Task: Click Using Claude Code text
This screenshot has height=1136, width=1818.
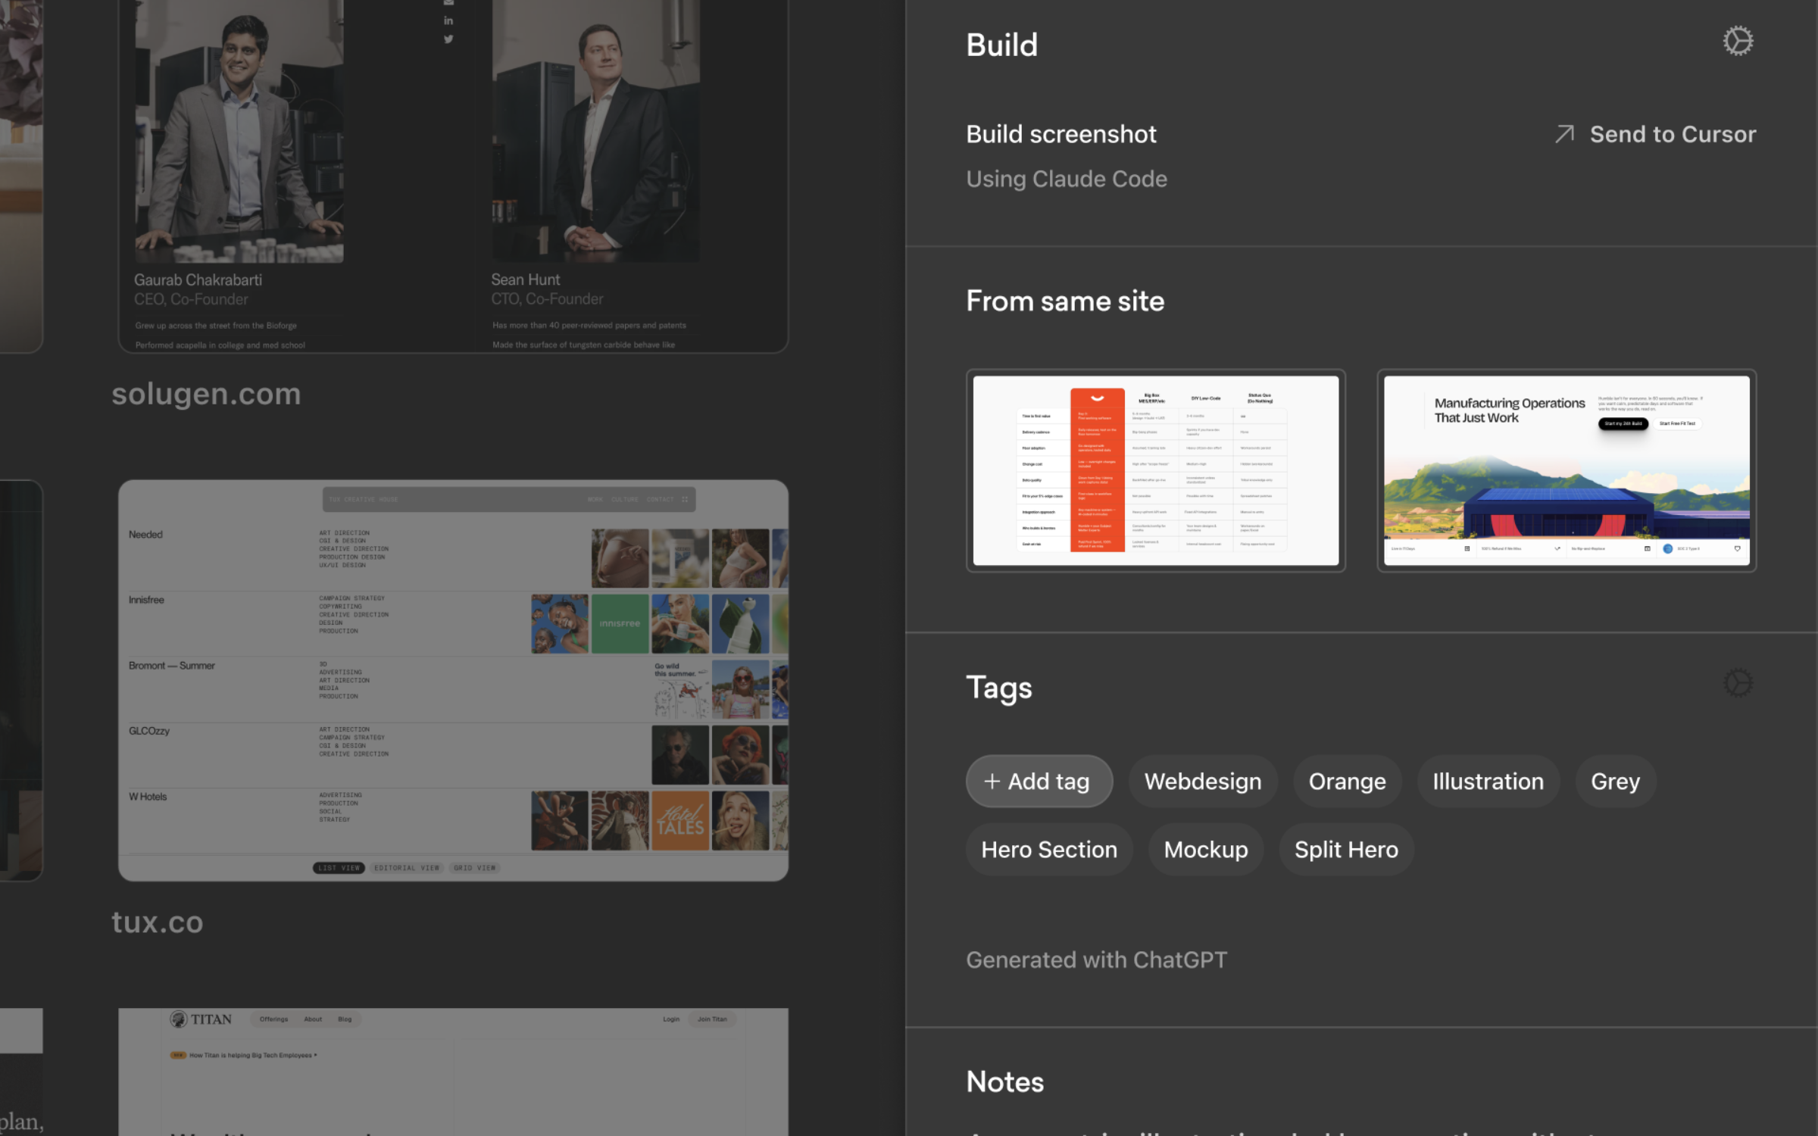Action: [1067, 179]
